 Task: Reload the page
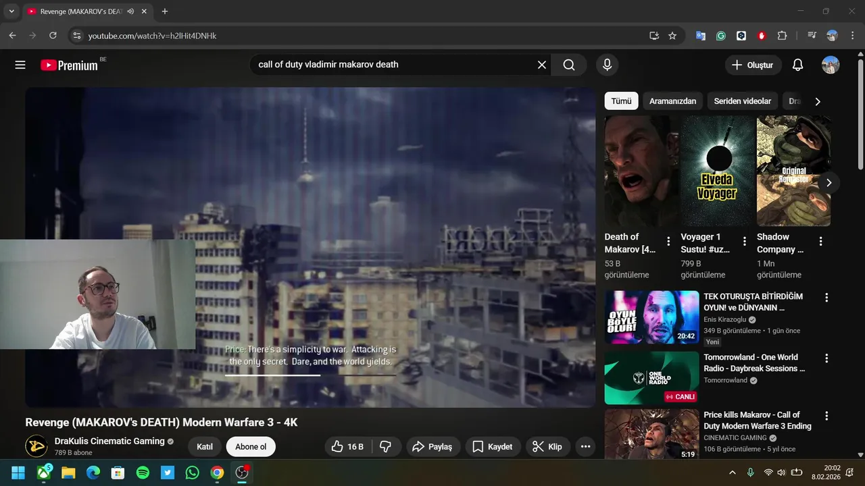click(x=53, y=36)
